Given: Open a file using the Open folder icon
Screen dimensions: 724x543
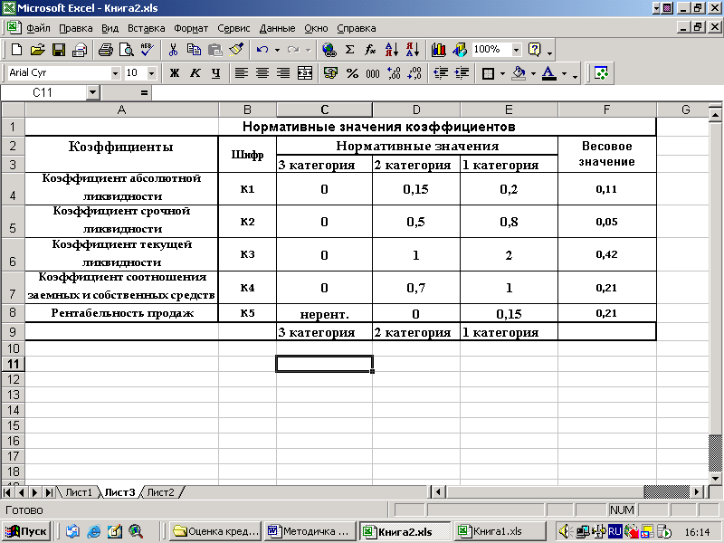Looking at the screenshot, I should (38, 50).
